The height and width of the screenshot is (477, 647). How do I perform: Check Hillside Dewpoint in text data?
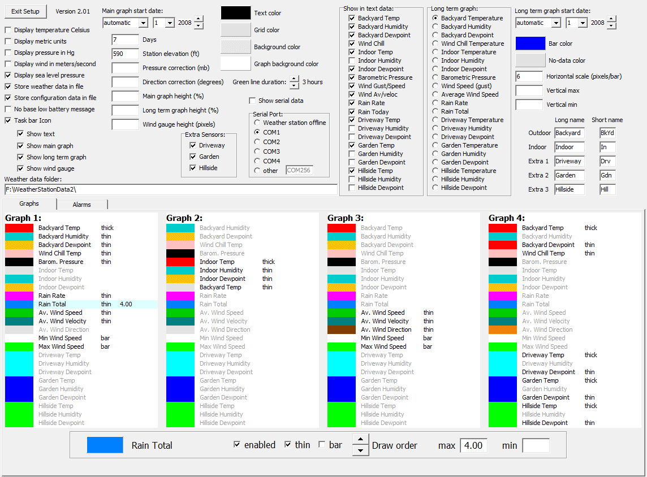[352, 188]
